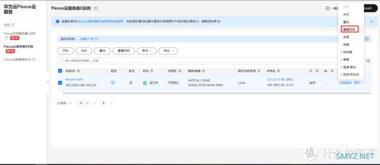Image resolution: width=380 pixels, height=165 pixels.
Task: Sort by 规格/镜像 column sort icon
Action: (204, 71)
